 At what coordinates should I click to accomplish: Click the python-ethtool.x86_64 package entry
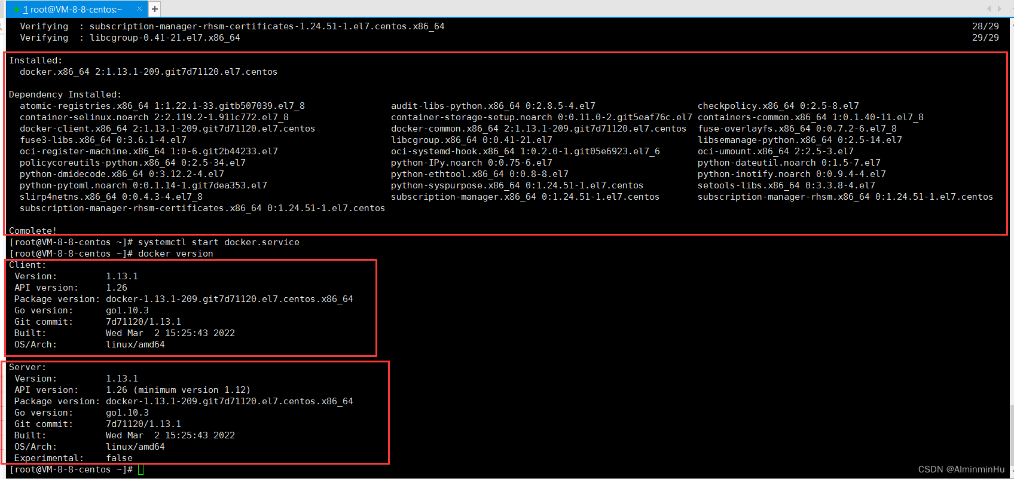pos(479,174)
